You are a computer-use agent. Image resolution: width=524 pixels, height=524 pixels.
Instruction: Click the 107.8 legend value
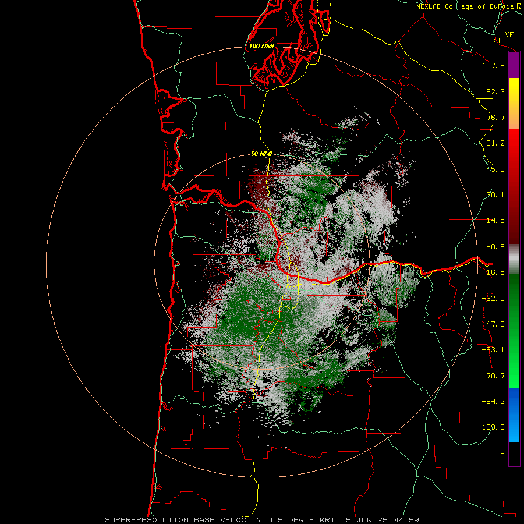(x=493, y=65)
